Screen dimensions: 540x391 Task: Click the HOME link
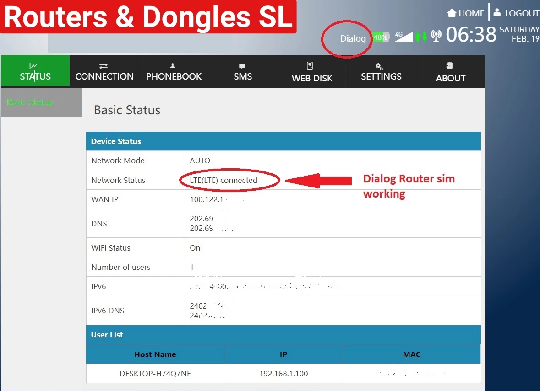[466, 13]
